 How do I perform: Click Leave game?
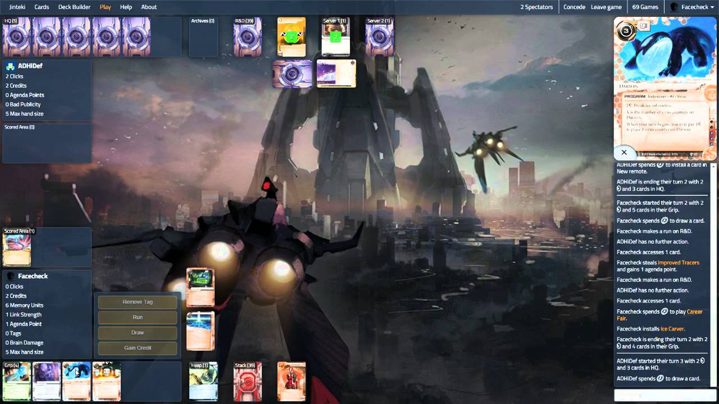click(x=606, y=7)
